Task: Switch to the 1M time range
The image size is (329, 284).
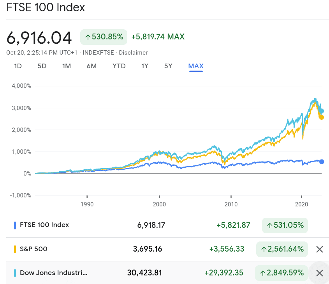Action: click(x=67, y=66)
